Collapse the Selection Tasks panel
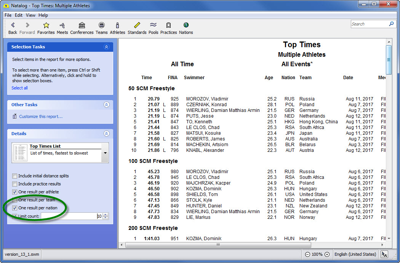The height and width of the screenshot is (263, 400). point(106,47)
